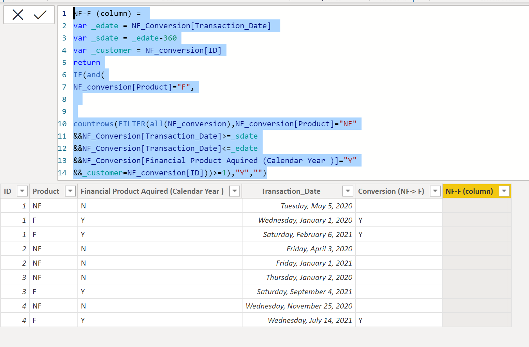This screenshot has width=529, height=347.
Task: Open the NF-F (column) filter dropdown
Action: pos(504,191)
